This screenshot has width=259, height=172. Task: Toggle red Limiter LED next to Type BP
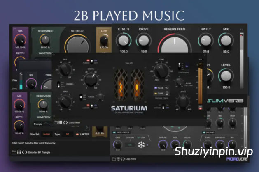[77, 134]
